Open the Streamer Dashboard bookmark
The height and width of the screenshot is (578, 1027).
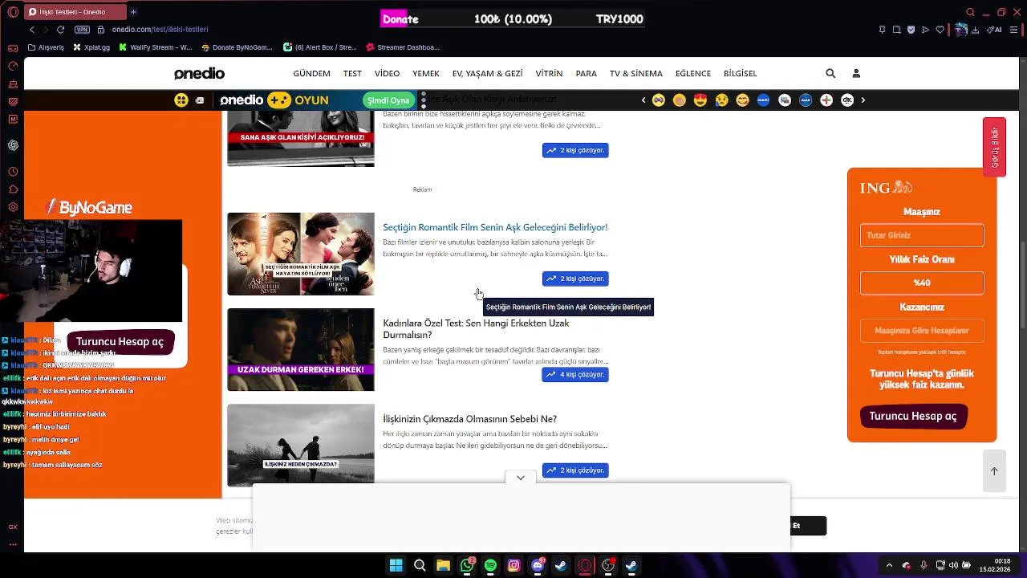(x=402, y=47)
